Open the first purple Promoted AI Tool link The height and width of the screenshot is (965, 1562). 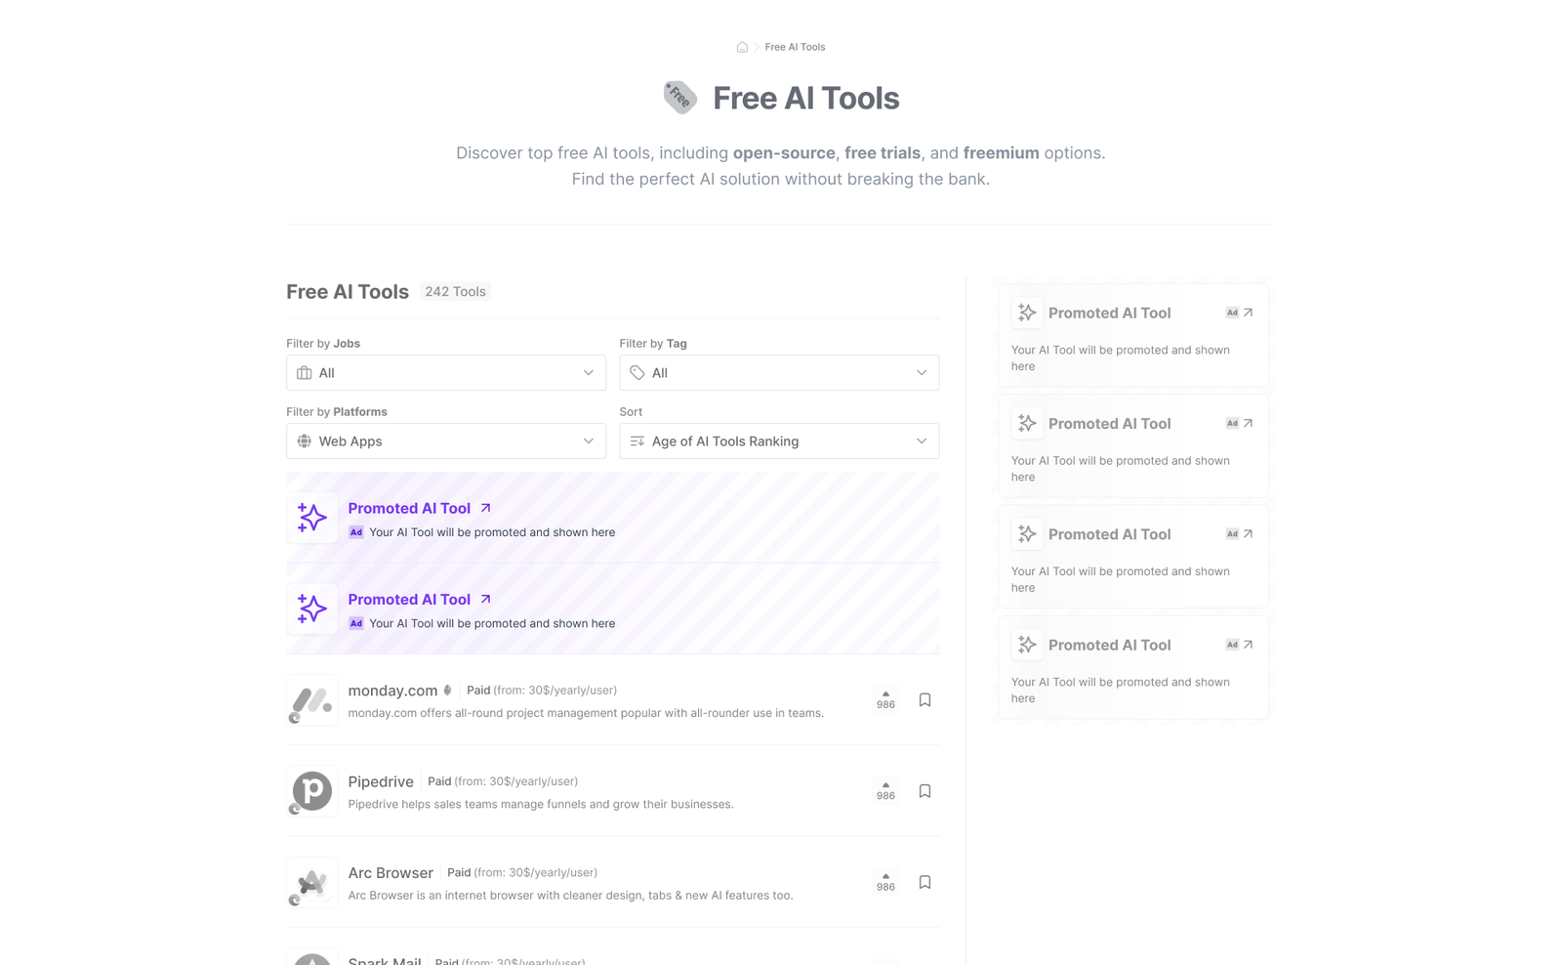(409, 508)
